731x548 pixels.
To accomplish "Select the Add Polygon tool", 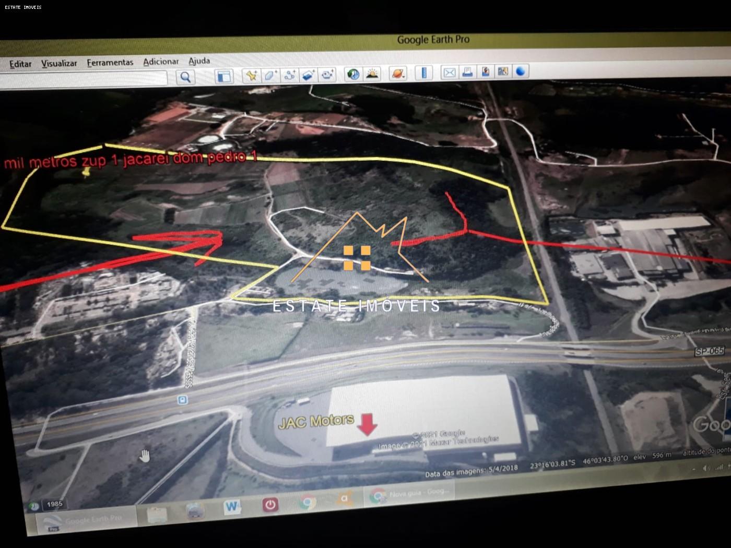I will 270,75.
